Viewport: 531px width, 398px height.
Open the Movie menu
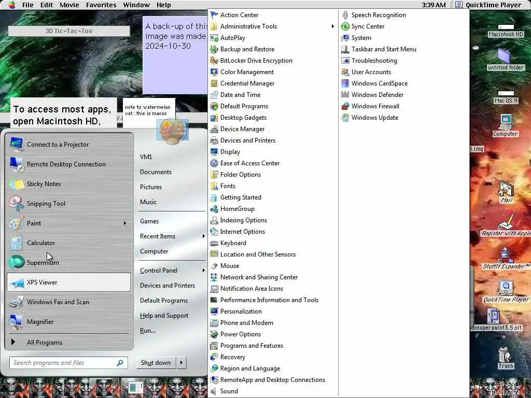(x=69, y=5)
